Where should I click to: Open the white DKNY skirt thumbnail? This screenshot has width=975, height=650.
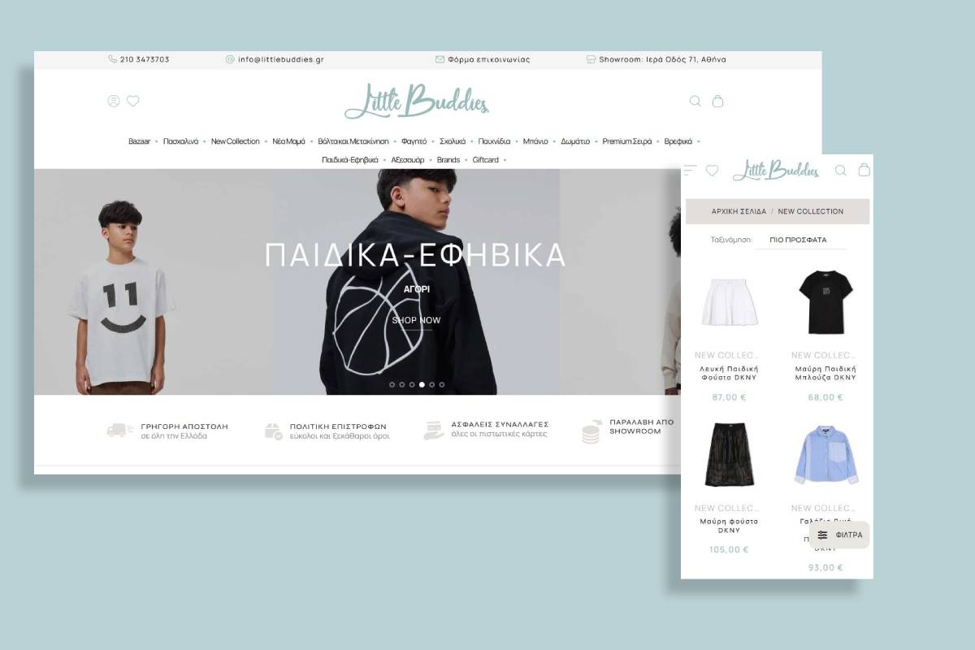click(729, 302)
